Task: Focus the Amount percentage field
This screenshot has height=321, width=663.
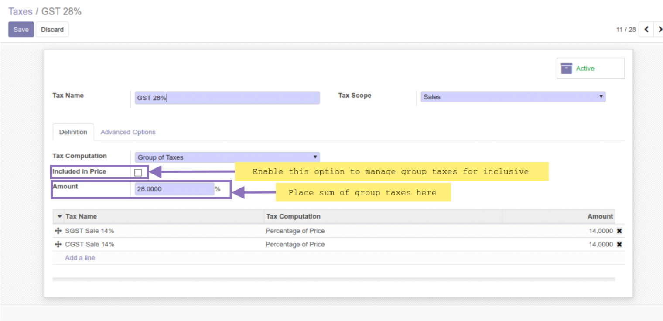Action: pos(174,189)
